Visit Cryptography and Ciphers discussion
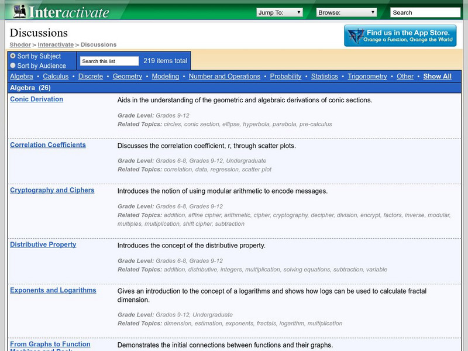468x351 pixels. click(52, 190)
